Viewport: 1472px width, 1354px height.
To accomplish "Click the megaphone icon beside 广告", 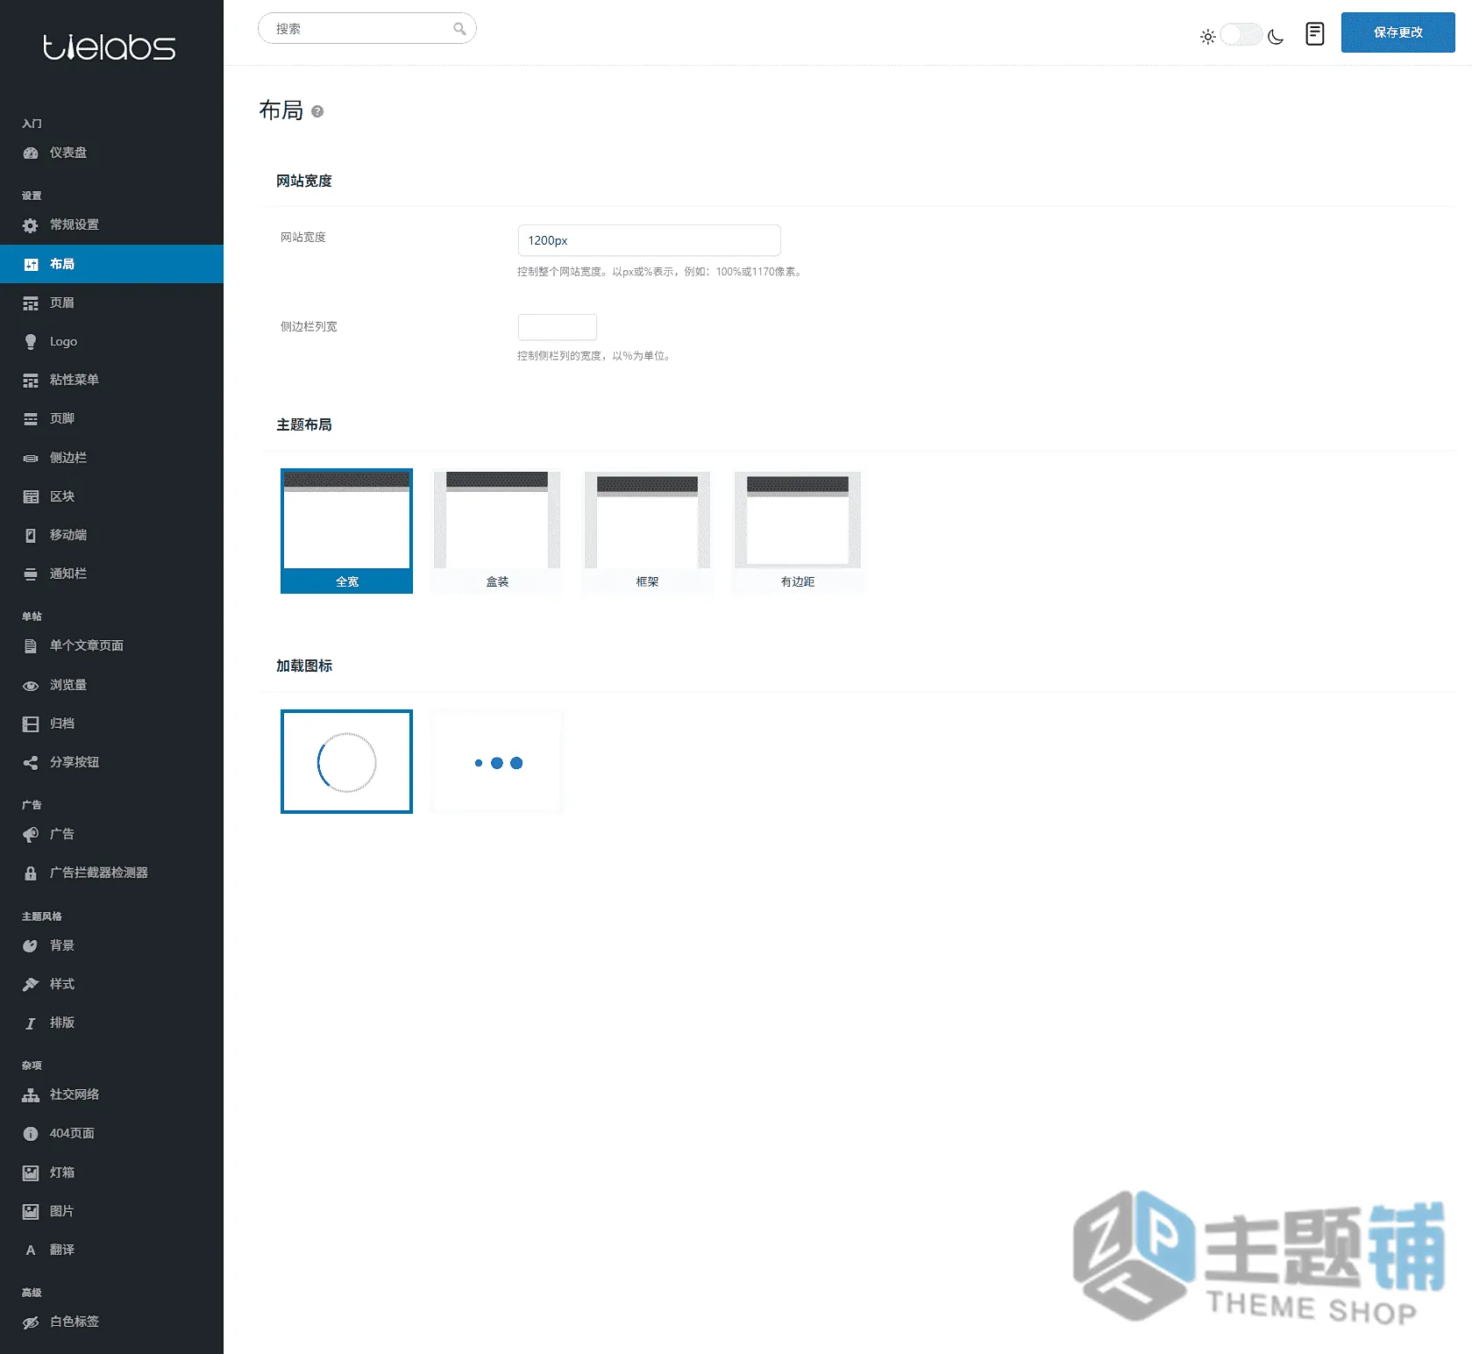I will pos(31,835).
